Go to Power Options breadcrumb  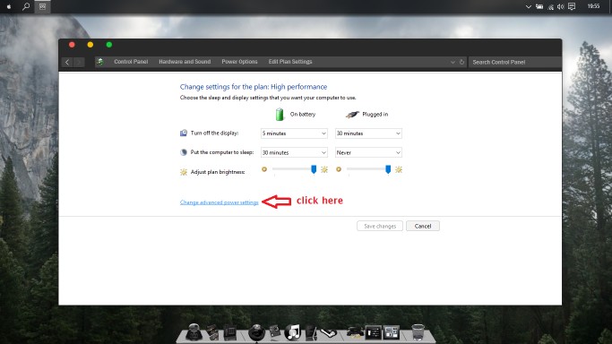pos(239,62)
